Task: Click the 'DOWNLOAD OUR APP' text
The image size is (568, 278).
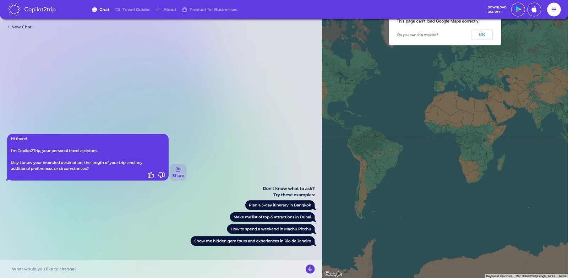Action: 497,10
